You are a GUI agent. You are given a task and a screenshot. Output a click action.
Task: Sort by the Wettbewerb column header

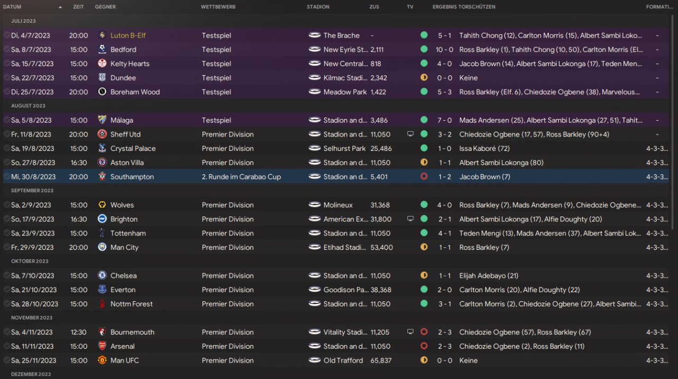pyautogui.click(x=218, y=7)
